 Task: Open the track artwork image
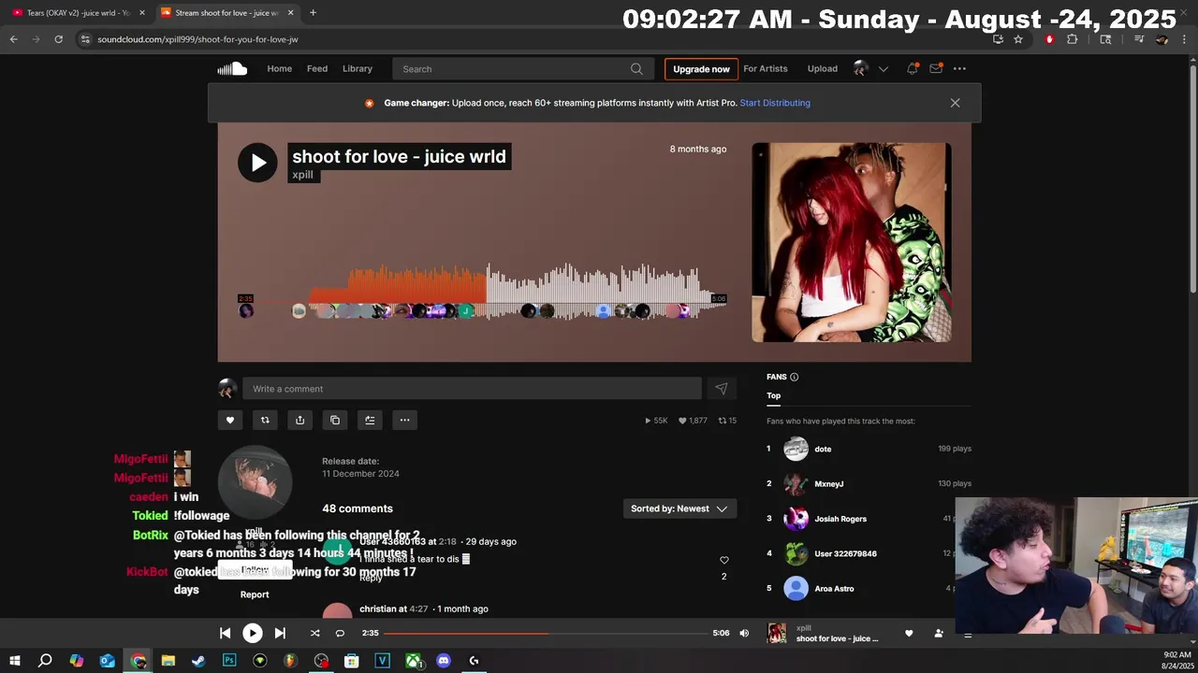(x=852, y=242)
